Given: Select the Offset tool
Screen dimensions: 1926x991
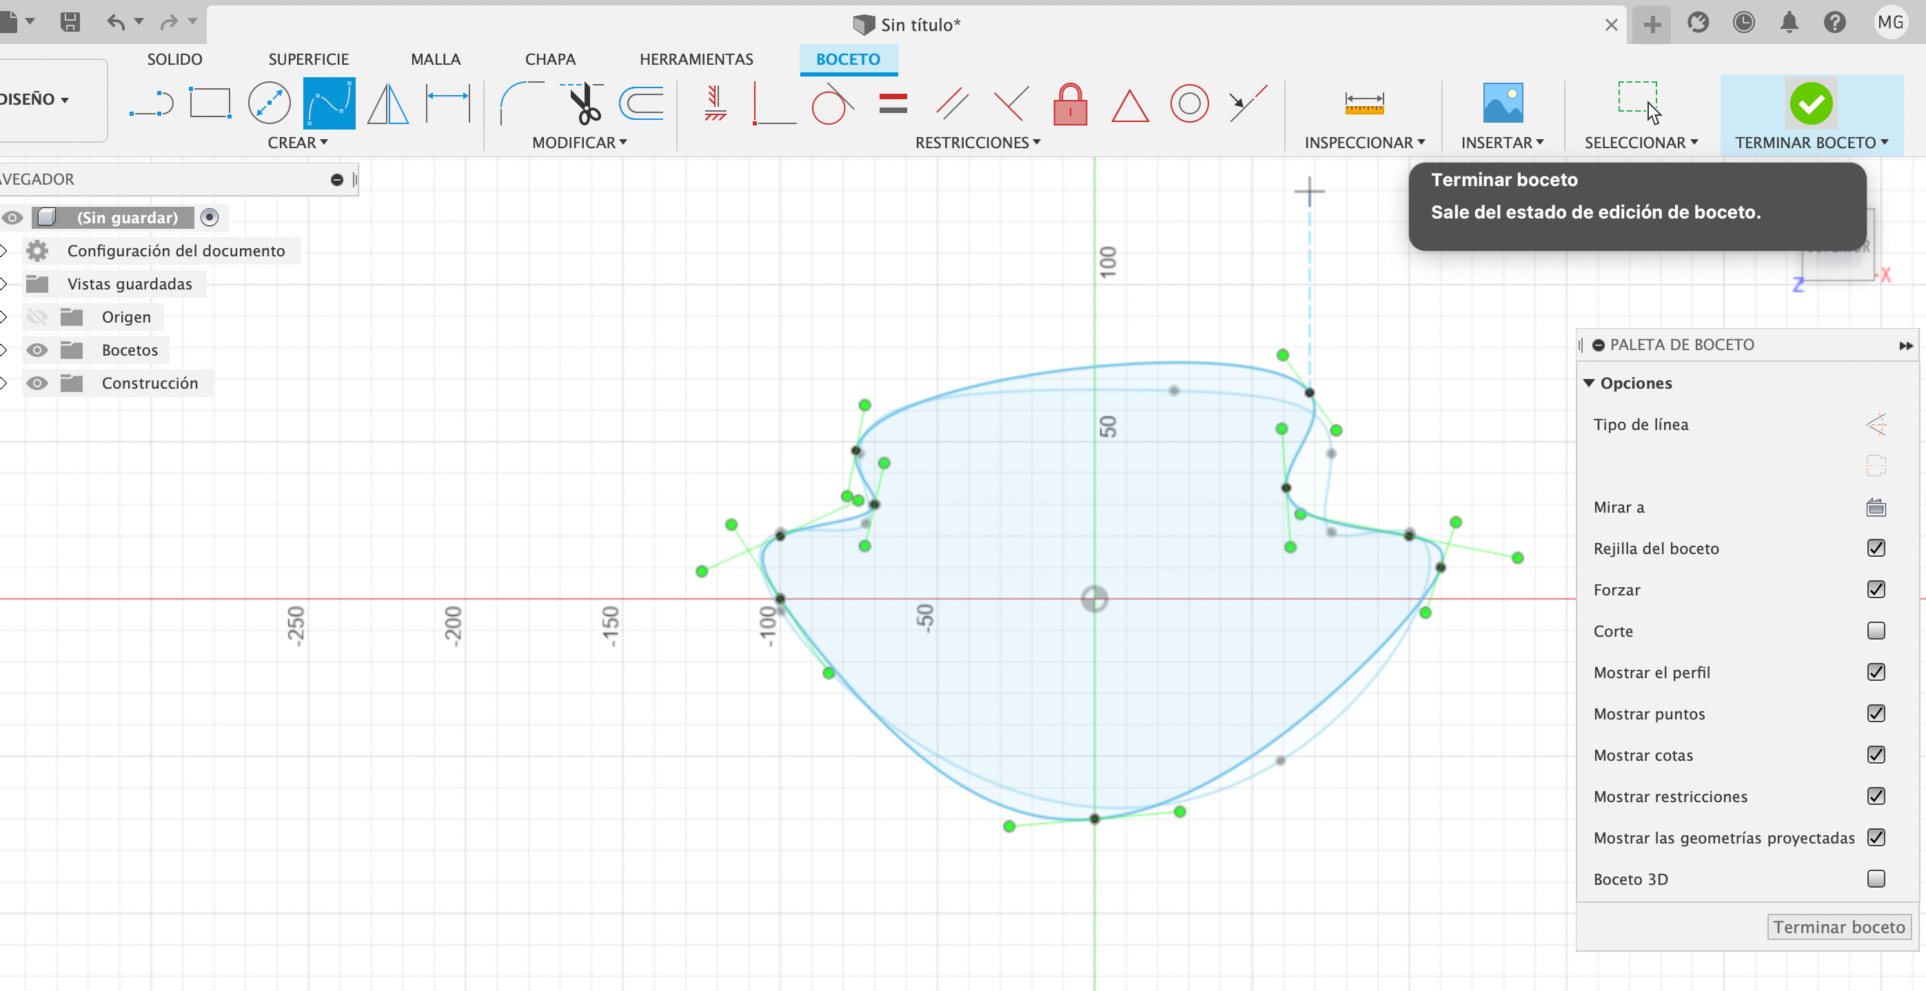Looking at the screenshot, I should 642,103.
